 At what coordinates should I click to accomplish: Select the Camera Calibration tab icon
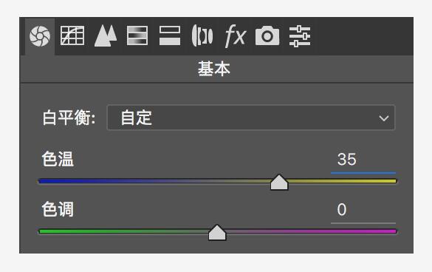pos(267,35)
